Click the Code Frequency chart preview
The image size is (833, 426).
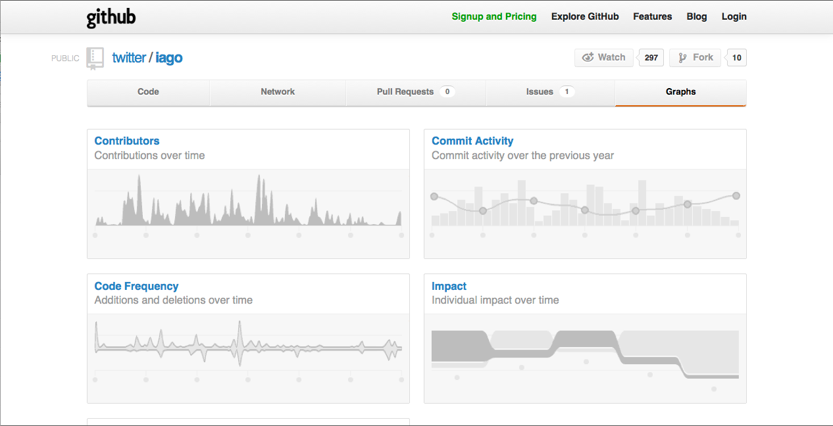(x=248, y=358)
